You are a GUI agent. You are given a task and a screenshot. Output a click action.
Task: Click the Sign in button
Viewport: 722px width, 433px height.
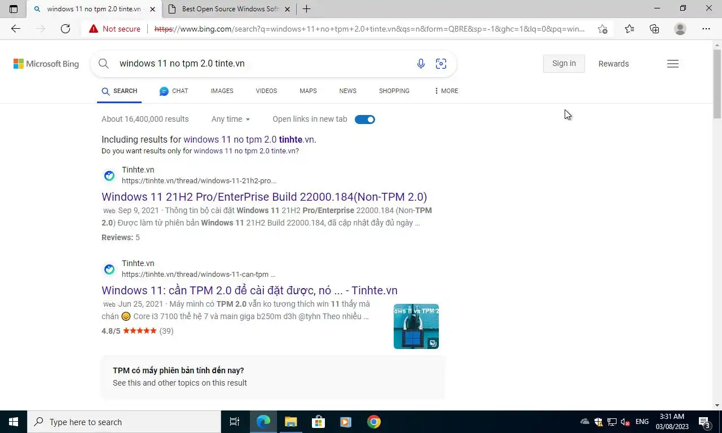coord(564,64)
